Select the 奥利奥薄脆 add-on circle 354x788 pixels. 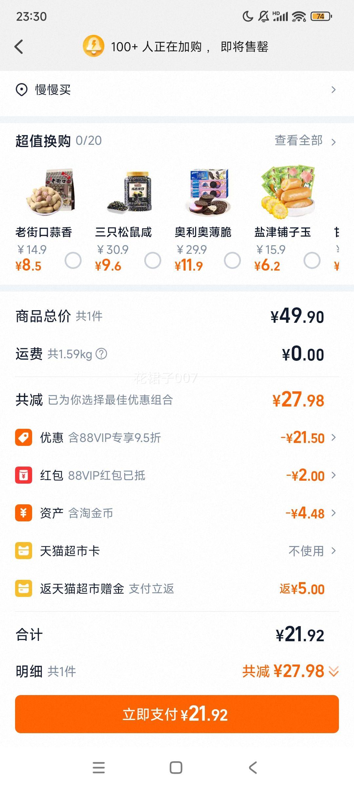click(x=232, y=260)
